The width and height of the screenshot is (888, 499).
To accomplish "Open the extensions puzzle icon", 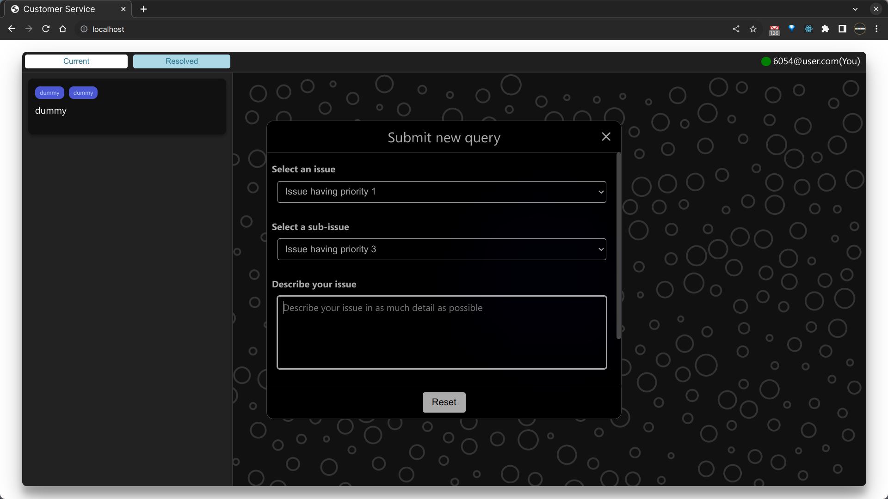I will [x=825, y=29].
